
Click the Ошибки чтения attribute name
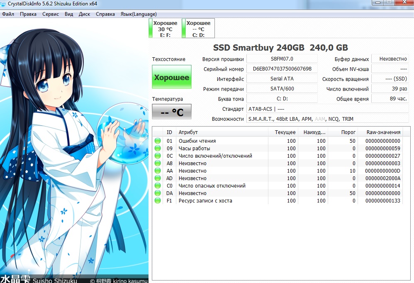pyautogui.click(x=197, y=141)
